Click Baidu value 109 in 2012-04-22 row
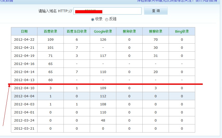Viewport: 222px width, 138px height. click(x=50, y=39)
